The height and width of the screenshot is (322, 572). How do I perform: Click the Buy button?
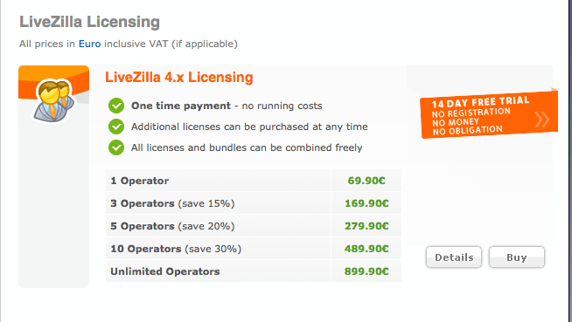pos(517,257)
